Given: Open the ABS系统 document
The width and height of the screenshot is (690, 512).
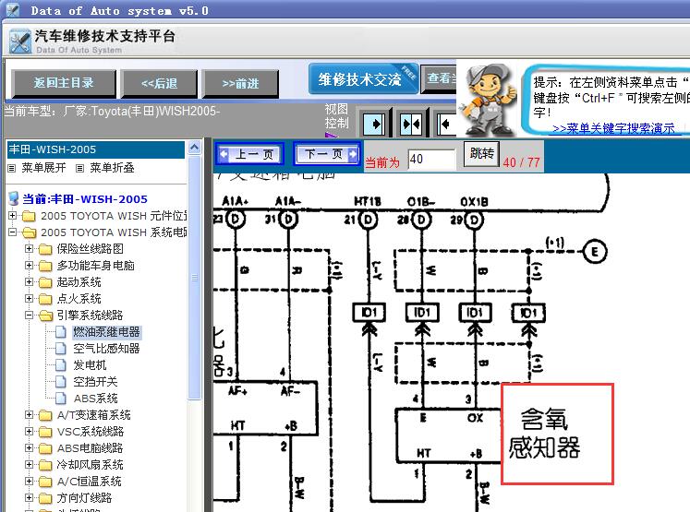Looking at the screenshot, I should click(95, 399).
